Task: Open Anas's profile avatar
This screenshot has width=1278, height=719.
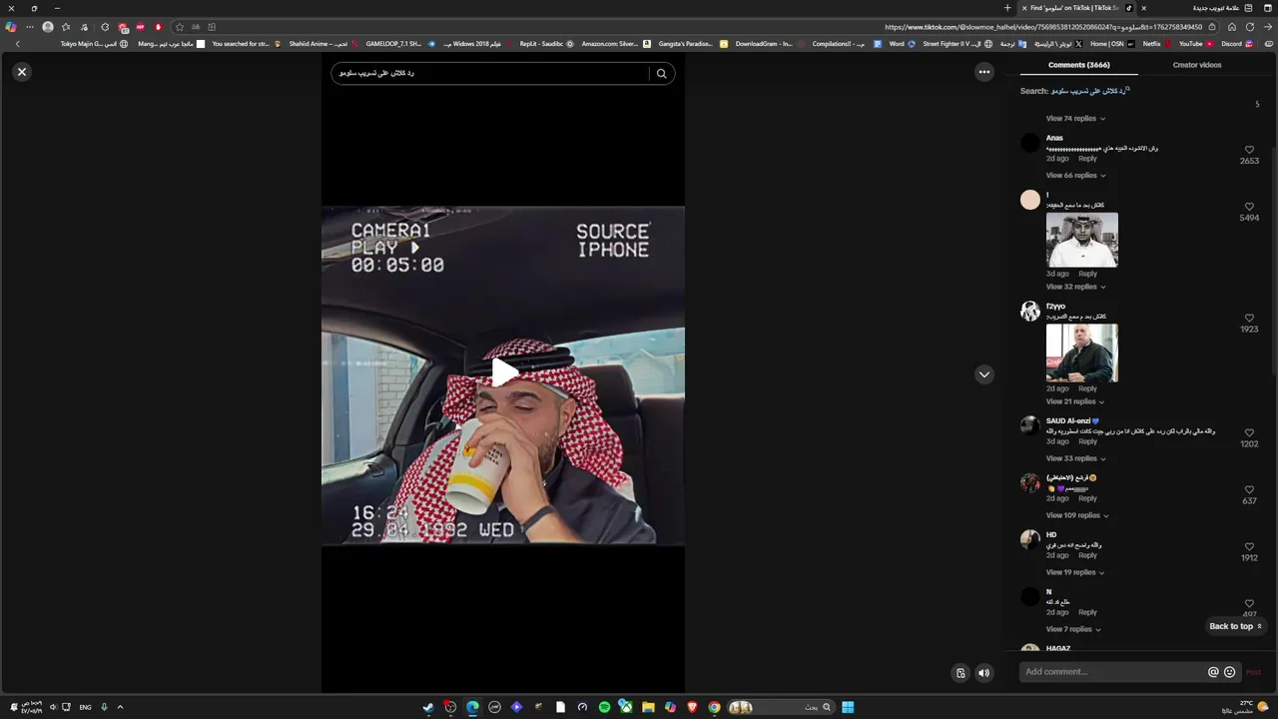Action: pos(1030,143)
